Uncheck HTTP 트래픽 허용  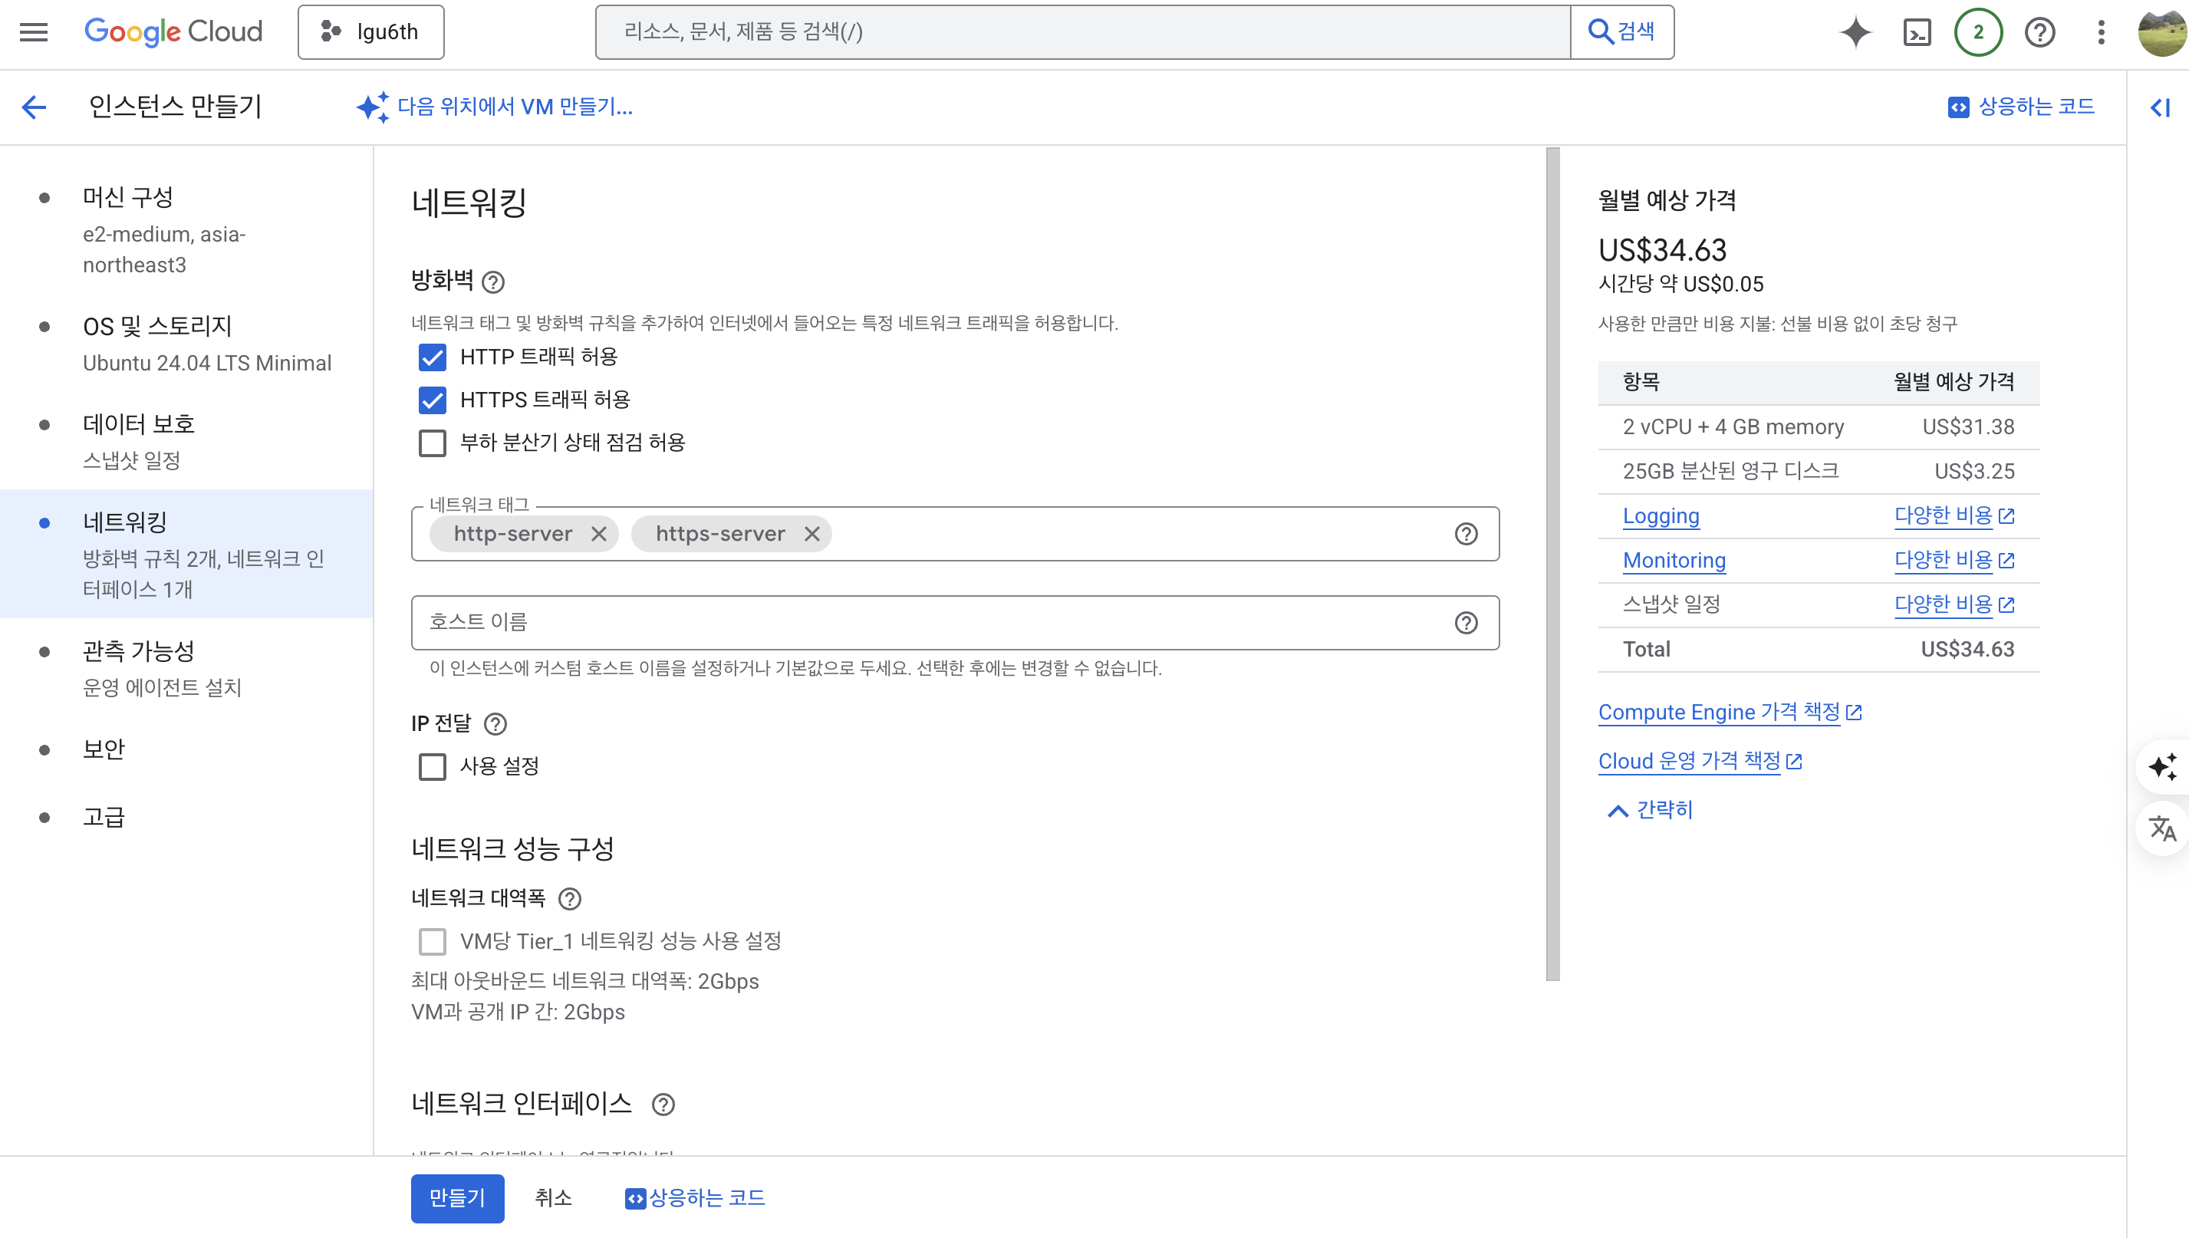tap(432, 357)
